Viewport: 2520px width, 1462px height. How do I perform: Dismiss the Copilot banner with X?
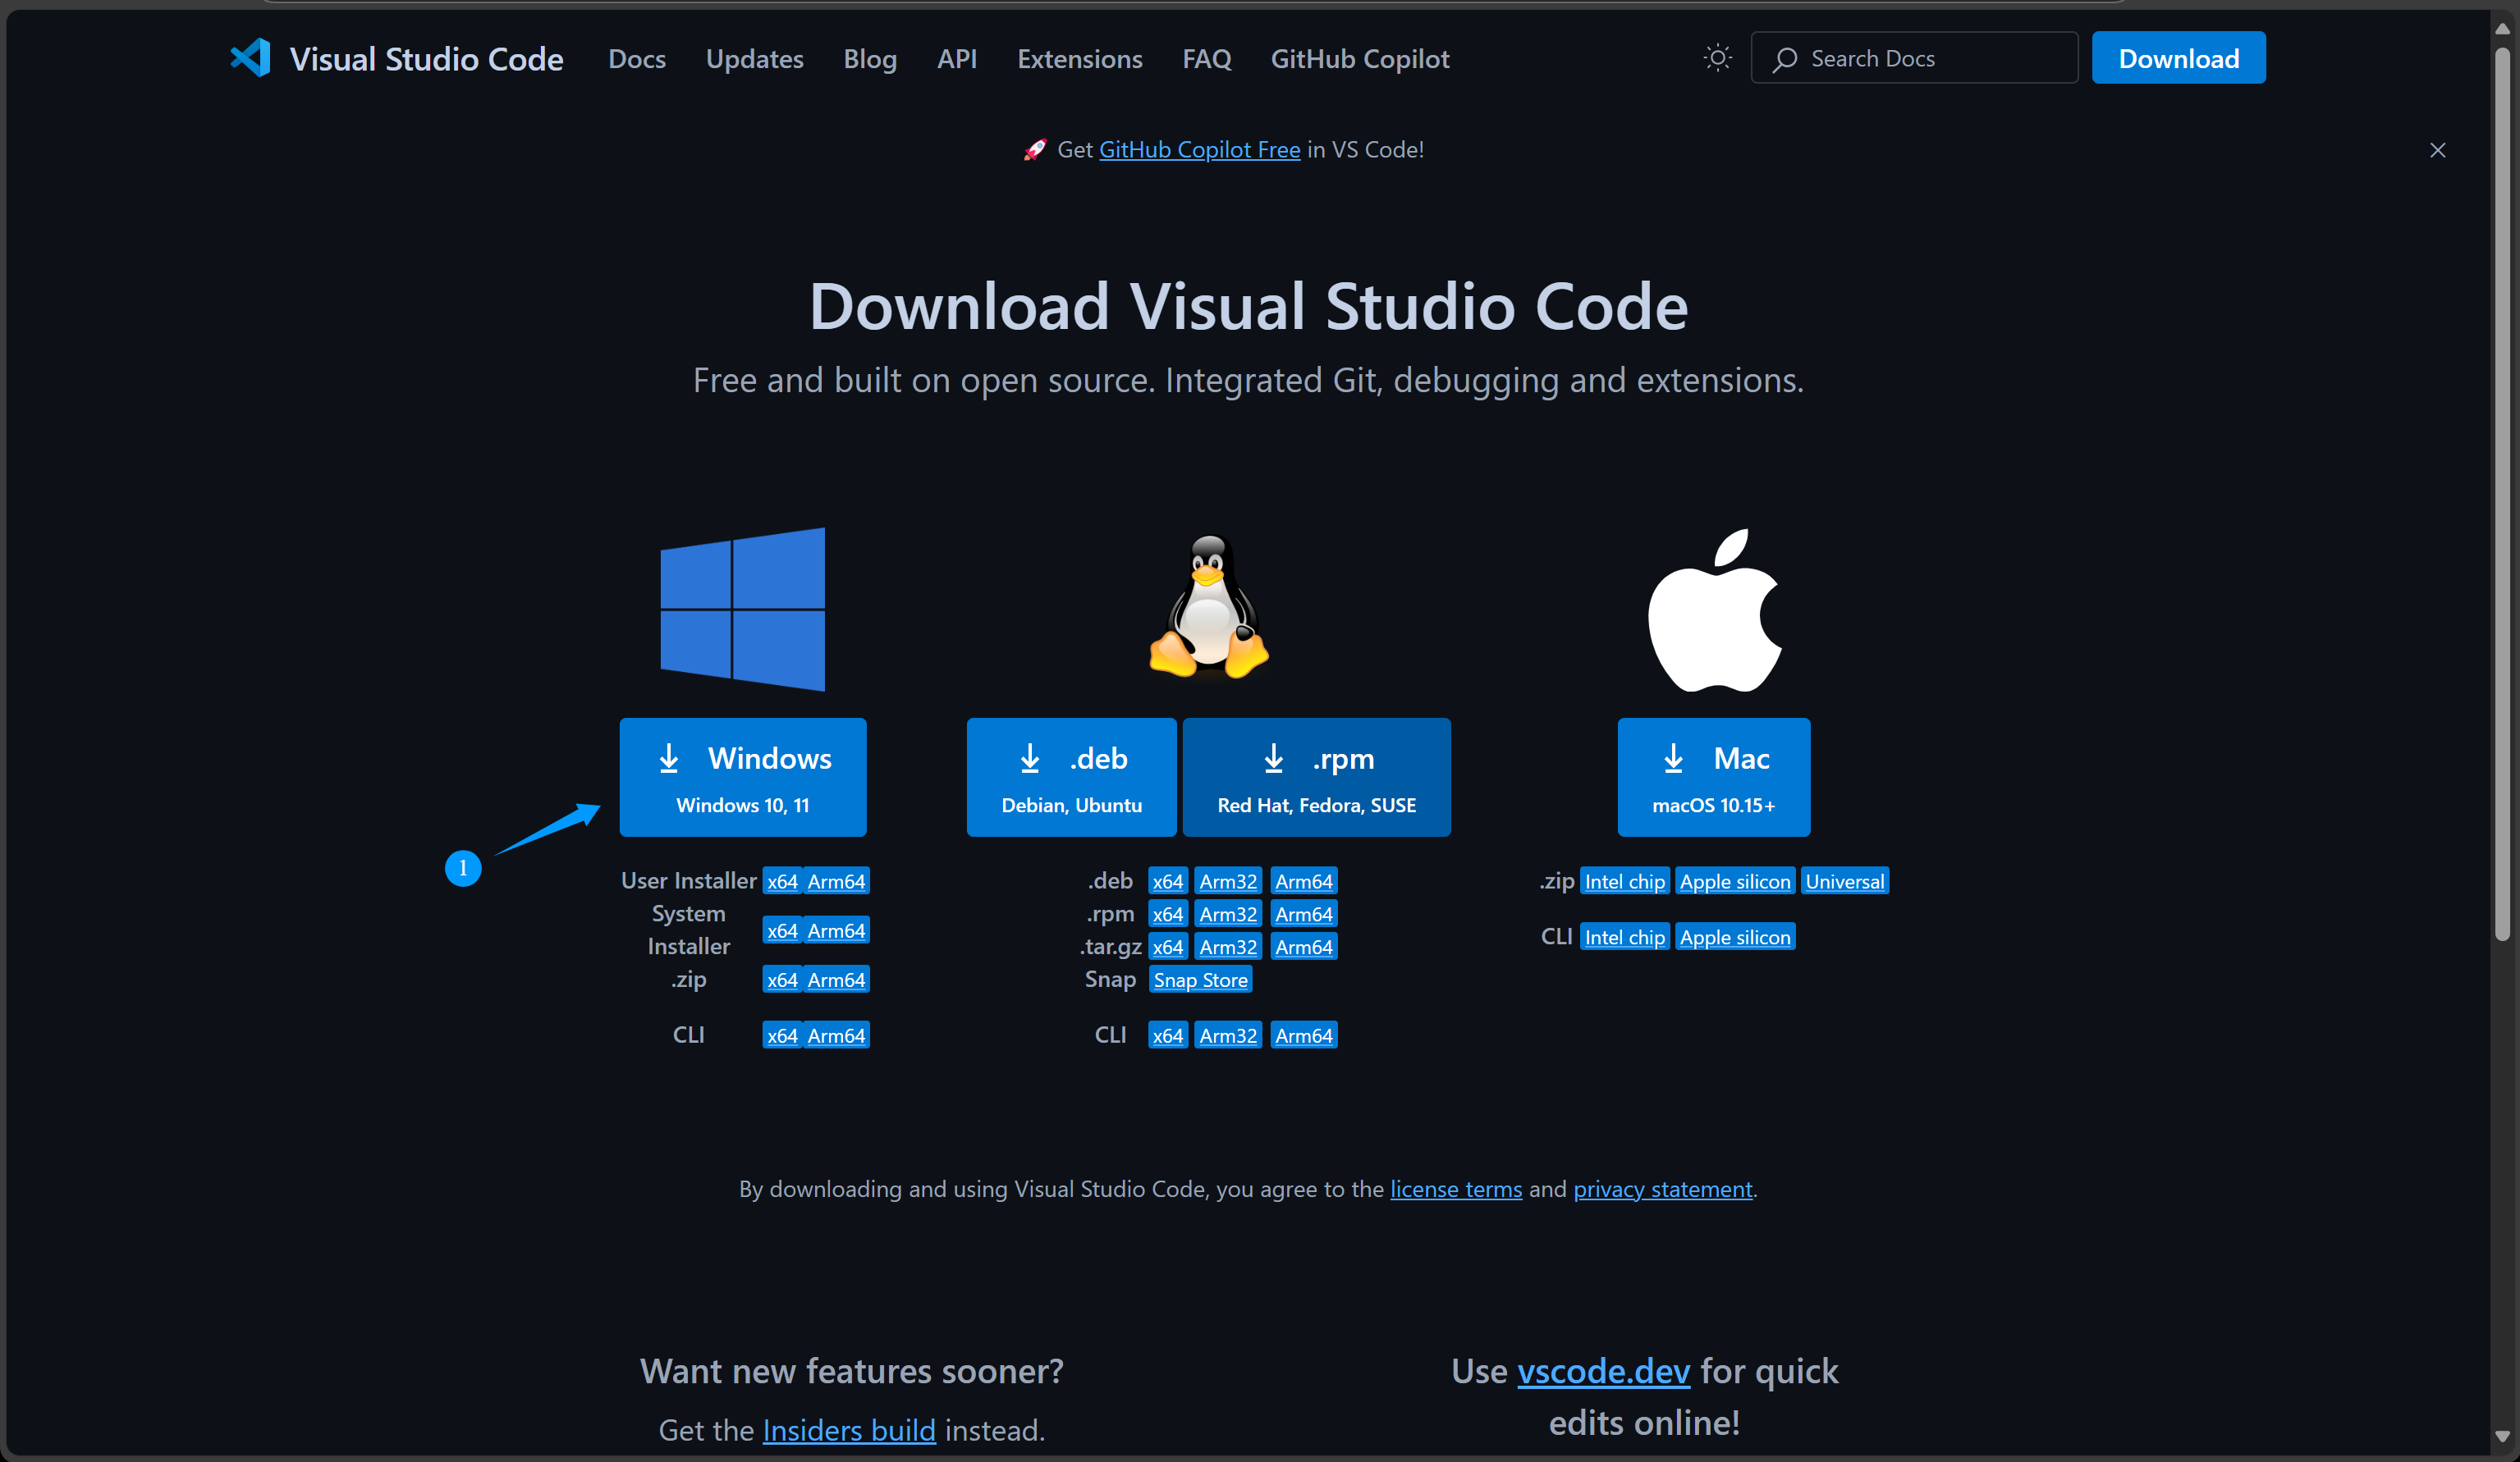pos(2437,150)
